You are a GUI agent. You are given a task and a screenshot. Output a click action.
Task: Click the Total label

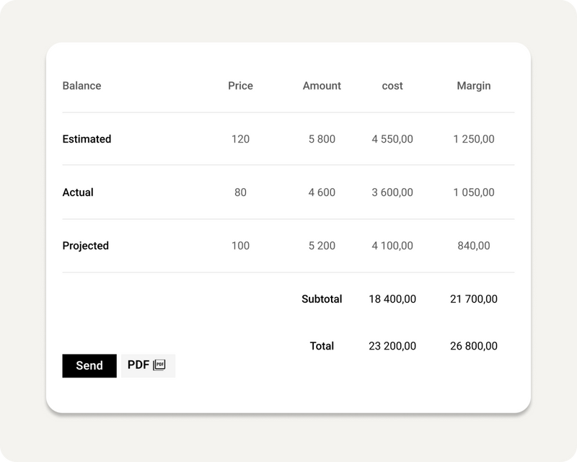pyautogui.click(x=322, y=346)
